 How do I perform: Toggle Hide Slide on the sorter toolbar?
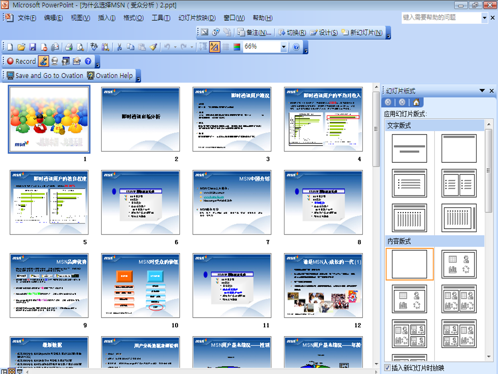coord(205,32)
